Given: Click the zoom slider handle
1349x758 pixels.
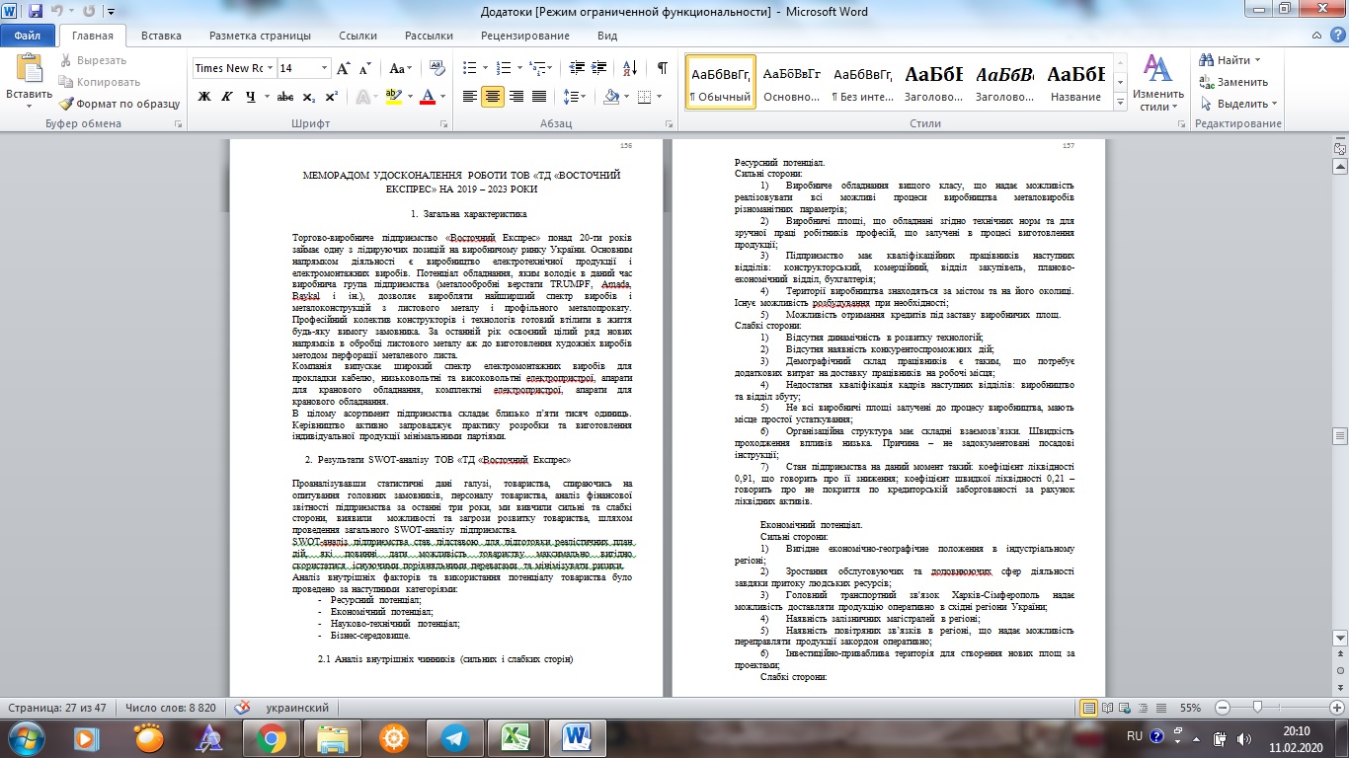Looking at the screenshot, I should coord(1257,708).
